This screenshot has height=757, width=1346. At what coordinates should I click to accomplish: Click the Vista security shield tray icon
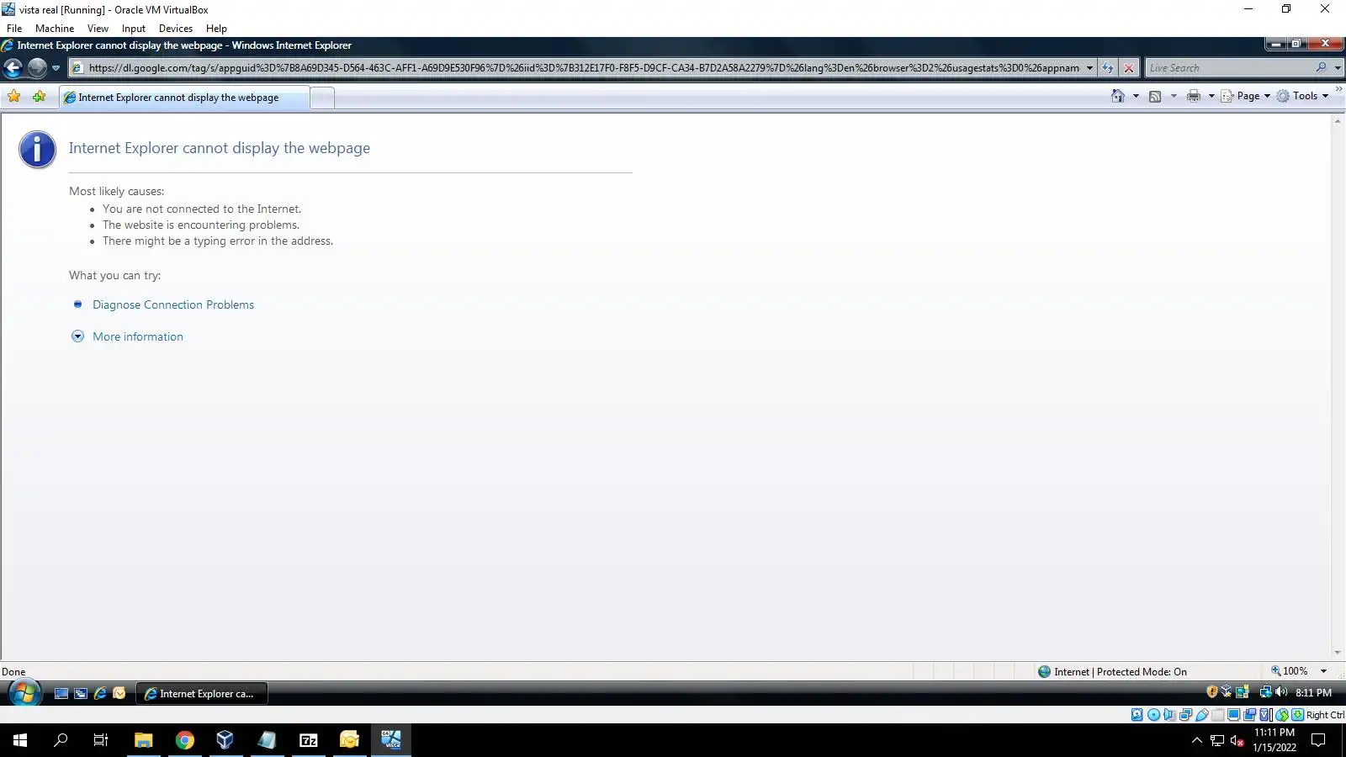[x=1212, y=692]
